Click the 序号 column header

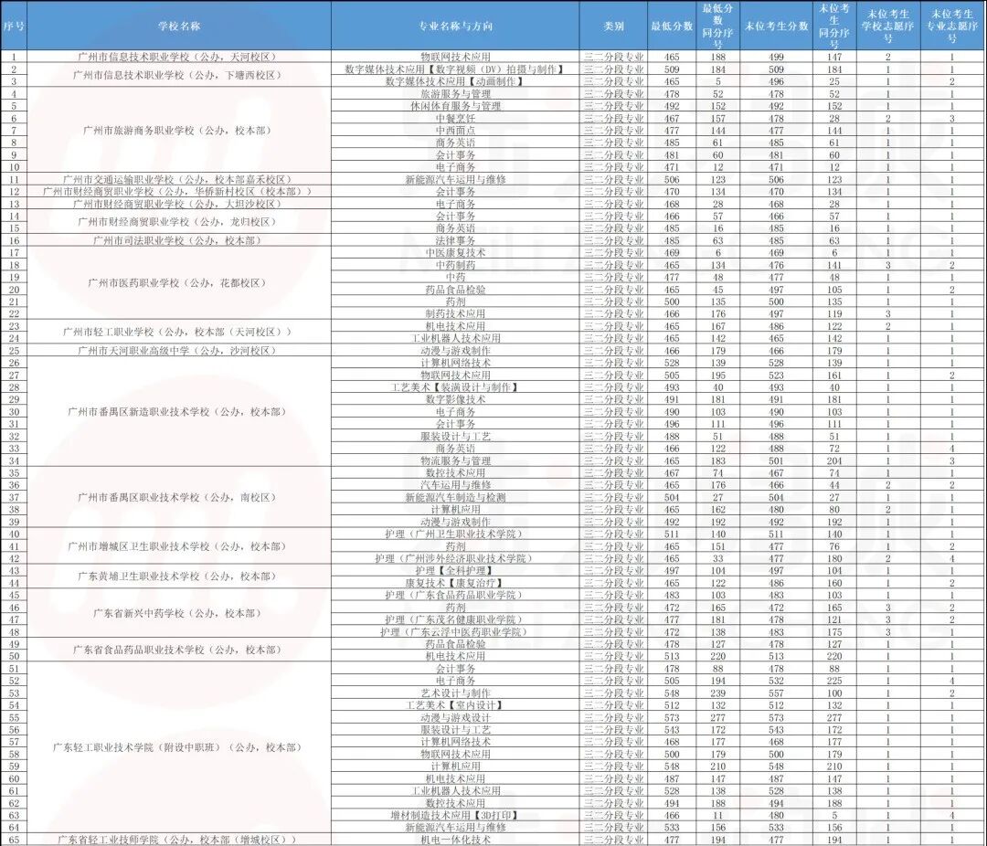[x=14, y=26]
